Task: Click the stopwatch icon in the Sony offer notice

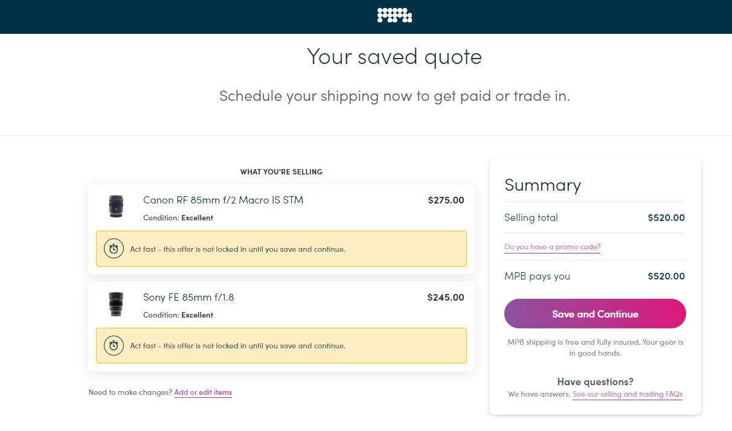Action: (114, 346)
